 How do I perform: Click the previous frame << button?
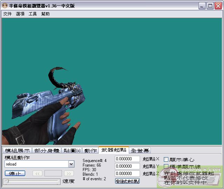click(37, 173)
